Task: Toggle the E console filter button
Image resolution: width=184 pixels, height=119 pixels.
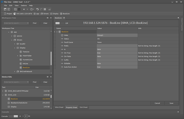Action: click(26, 116)
